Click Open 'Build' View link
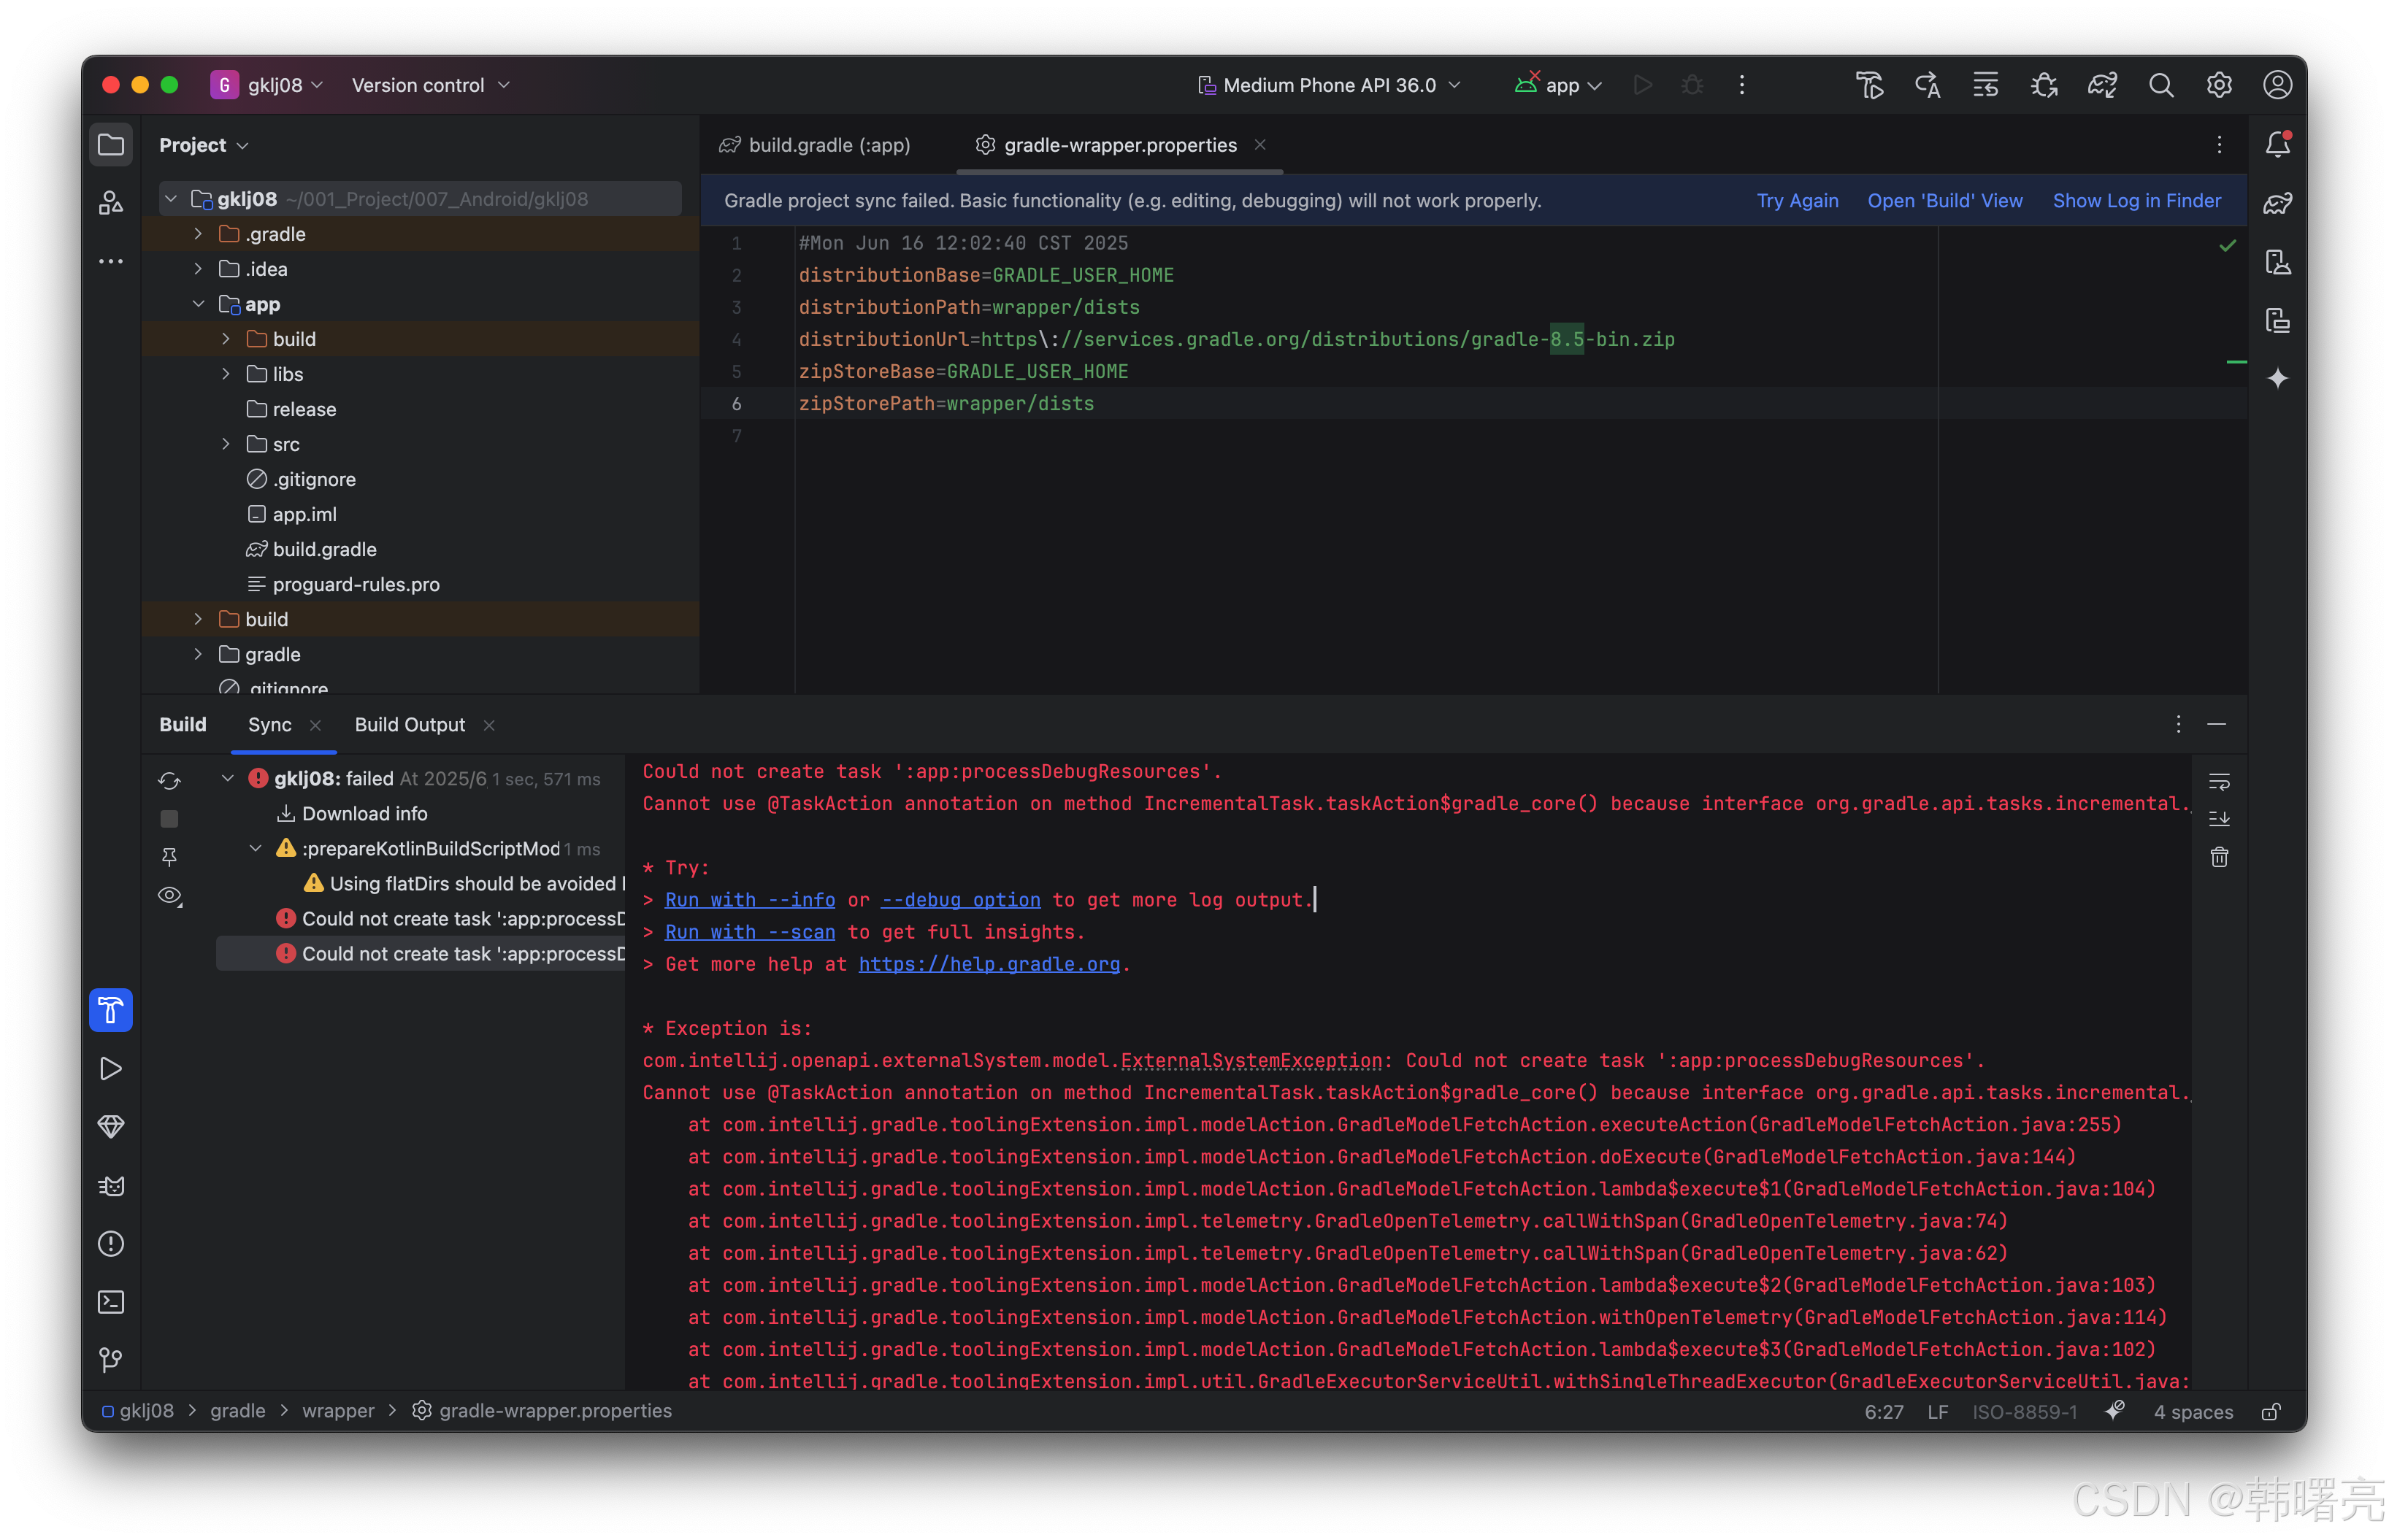2389x1540 pixels. coord(1945,201)
